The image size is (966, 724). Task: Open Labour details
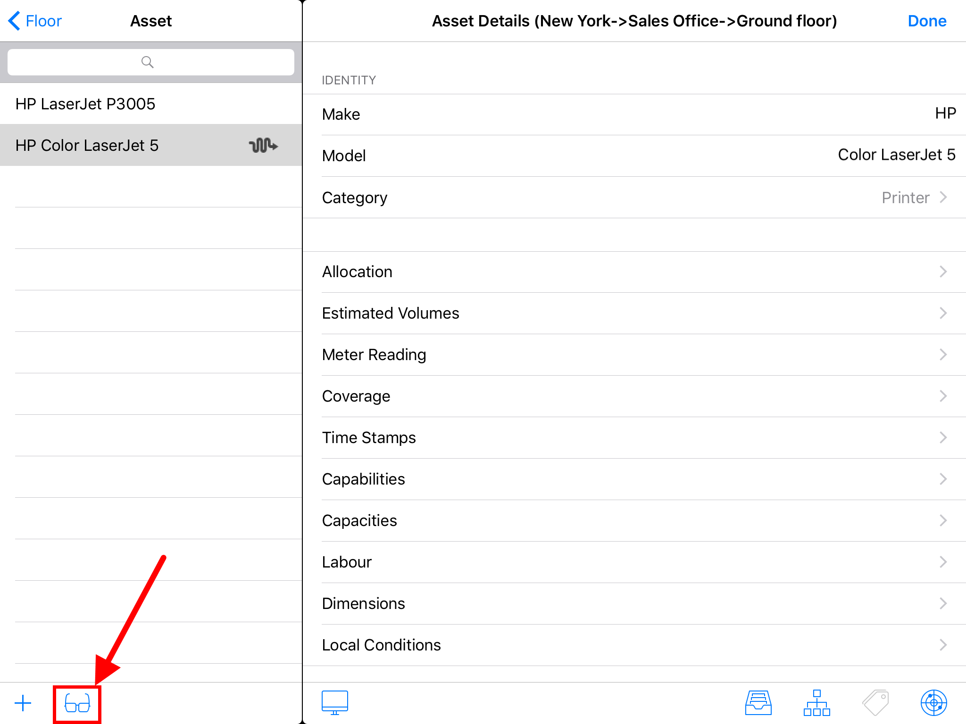[x=634, y=562]
